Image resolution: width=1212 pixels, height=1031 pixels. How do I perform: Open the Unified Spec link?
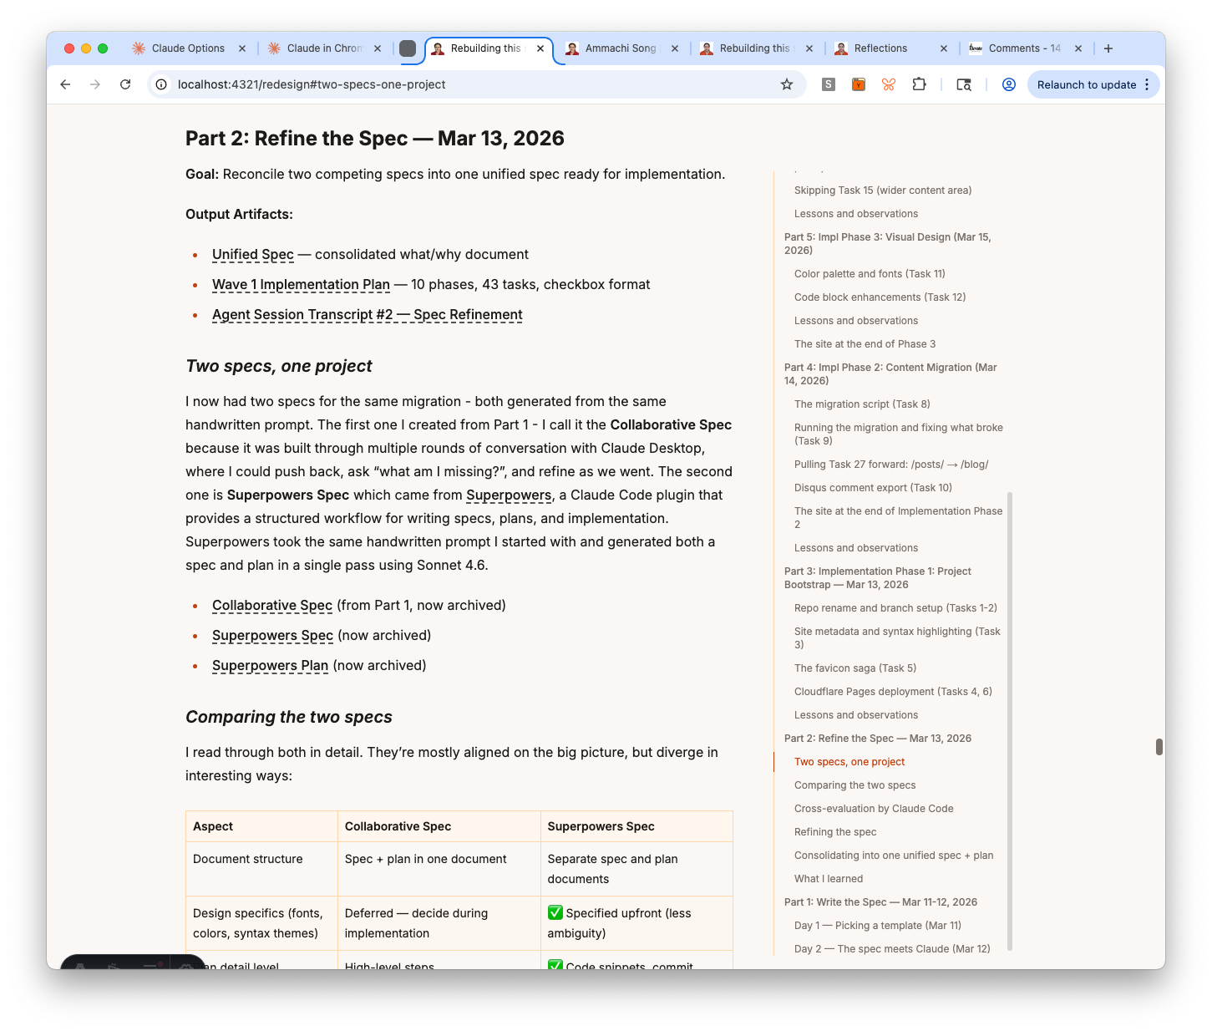tap(252, 254)
